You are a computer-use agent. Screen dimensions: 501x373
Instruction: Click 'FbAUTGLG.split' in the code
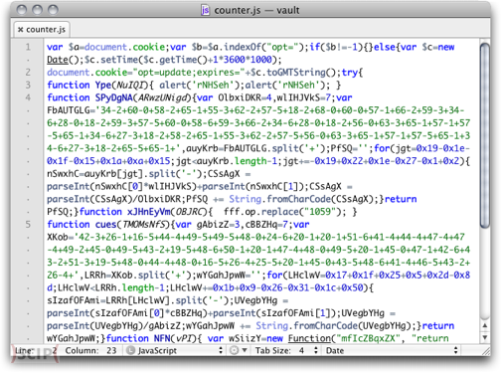tap(261, 148)
